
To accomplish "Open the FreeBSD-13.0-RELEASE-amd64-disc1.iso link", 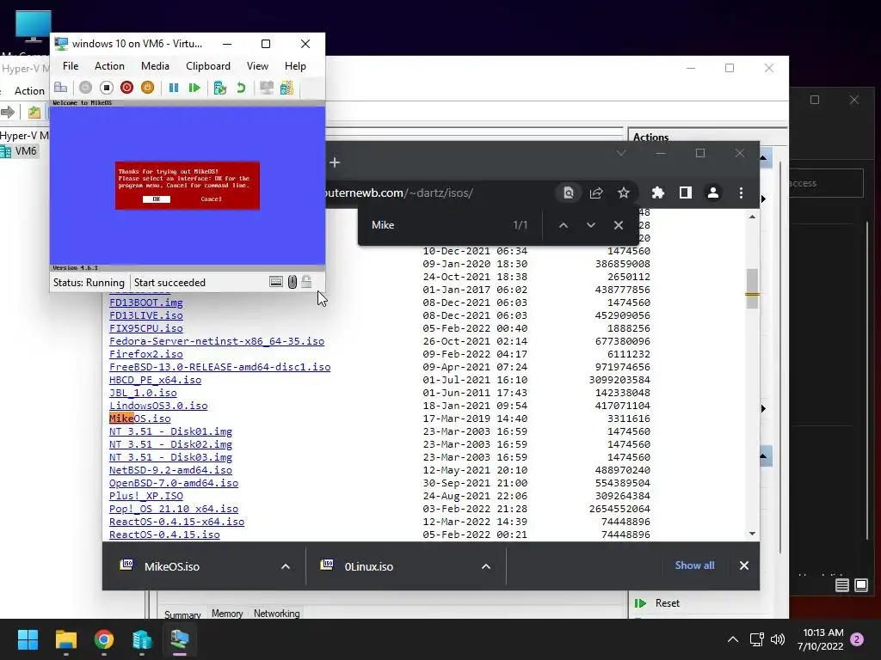I will 219,367.
